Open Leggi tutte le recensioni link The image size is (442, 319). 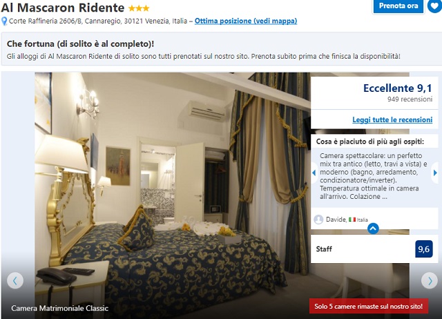(392, 119)
